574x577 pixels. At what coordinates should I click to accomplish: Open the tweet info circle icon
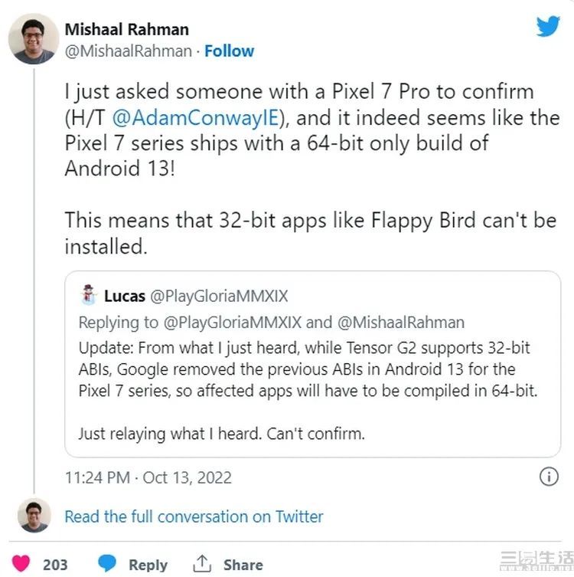point(549,477)
